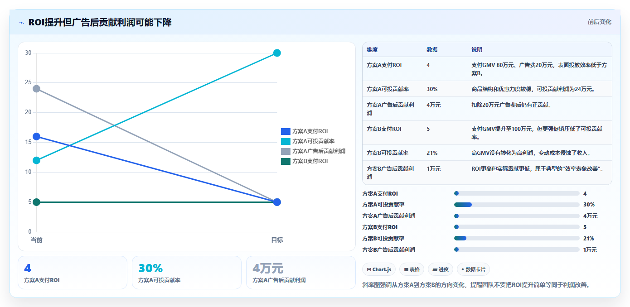Click the 进度 tag chip
The width and height of the screenshot is (630, 307).
pos(441,269)
